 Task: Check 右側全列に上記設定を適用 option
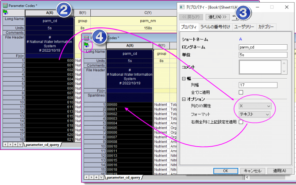[x=241, y=122]
